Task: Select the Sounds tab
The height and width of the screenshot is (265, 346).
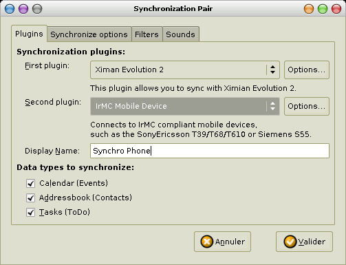Action: tap(181, 34)
